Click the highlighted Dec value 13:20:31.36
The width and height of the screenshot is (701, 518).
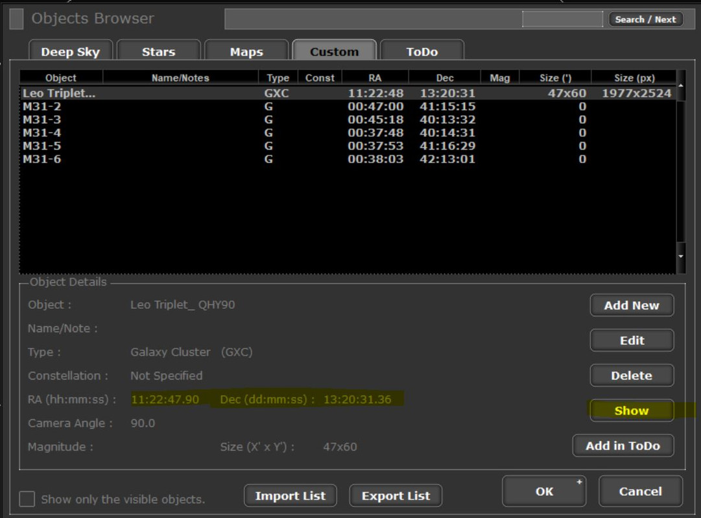pyautogui.click(x=357, y=400)
